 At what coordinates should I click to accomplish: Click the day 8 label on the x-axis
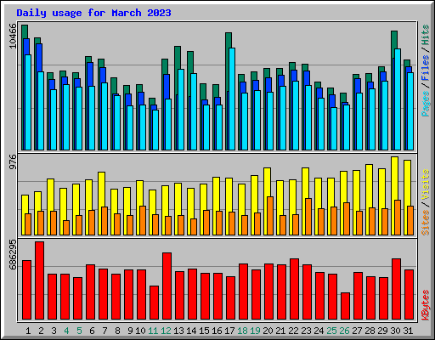point(117,331)
